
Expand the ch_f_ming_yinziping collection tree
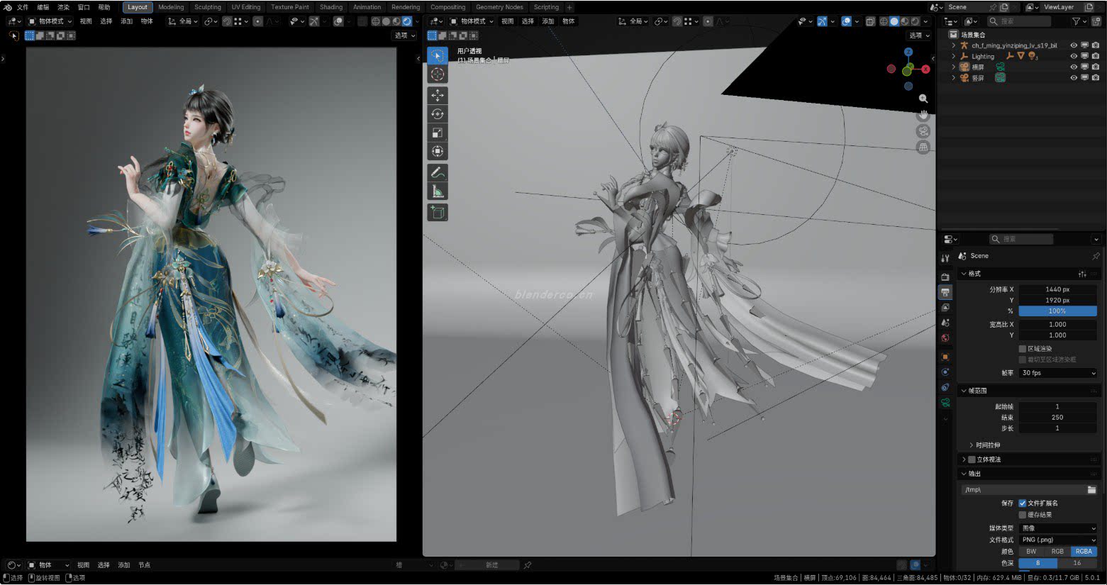pos(953,45)
